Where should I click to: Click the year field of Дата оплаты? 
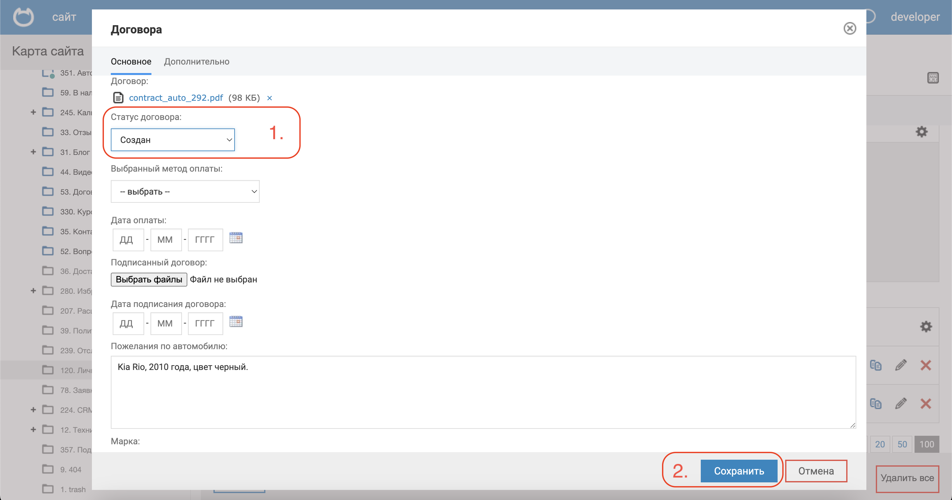click(x=206, y=240)
